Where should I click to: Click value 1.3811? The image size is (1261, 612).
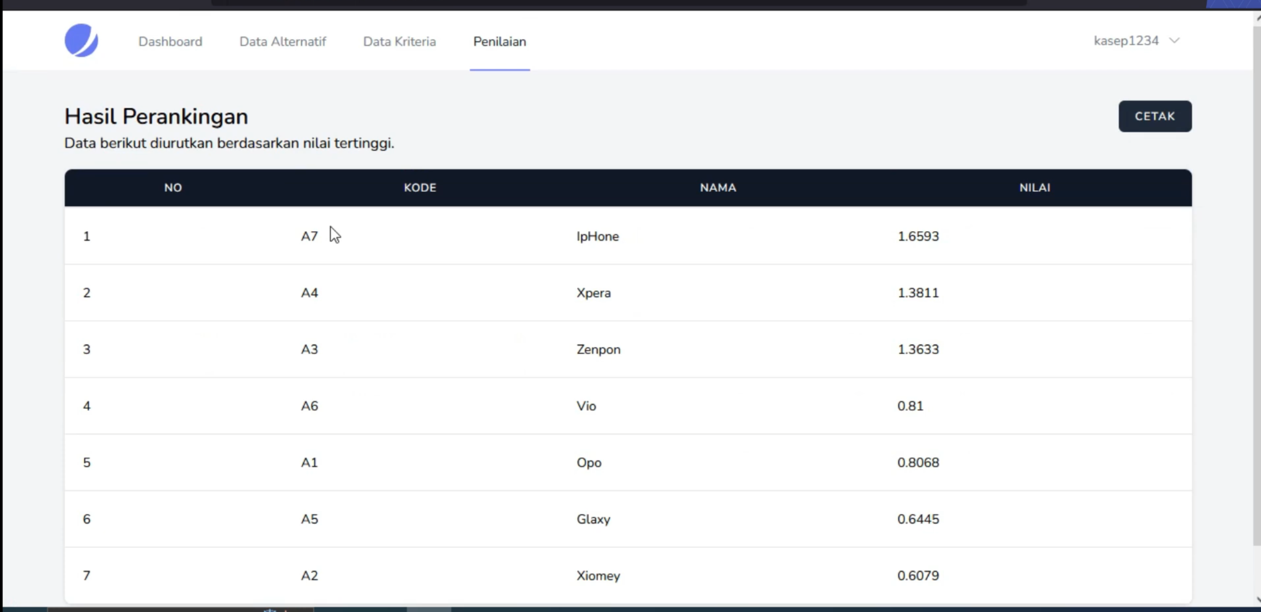[918, 293]
